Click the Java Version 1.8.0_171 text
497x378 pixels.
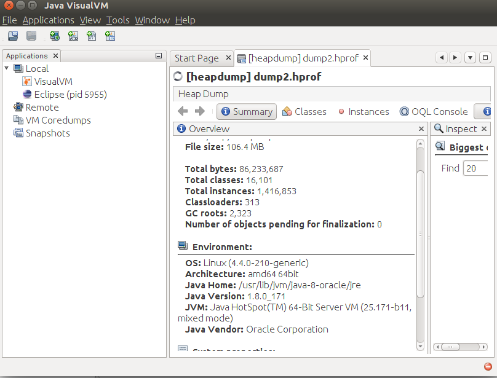coord(266,297)
